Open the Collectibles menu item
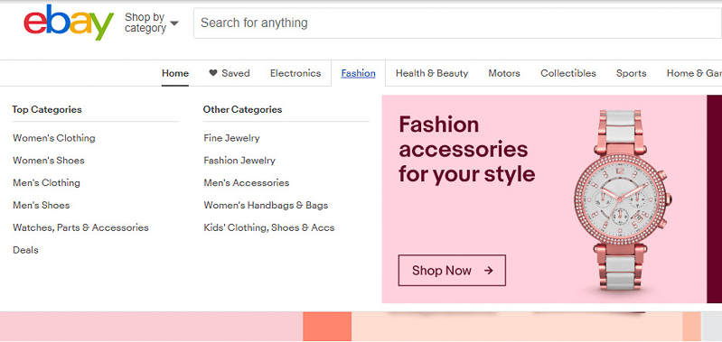Viewport: 722px width, 342px height. click(568, 73)
